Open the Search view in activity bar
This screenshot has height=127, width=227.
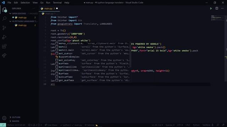(4, 19)
